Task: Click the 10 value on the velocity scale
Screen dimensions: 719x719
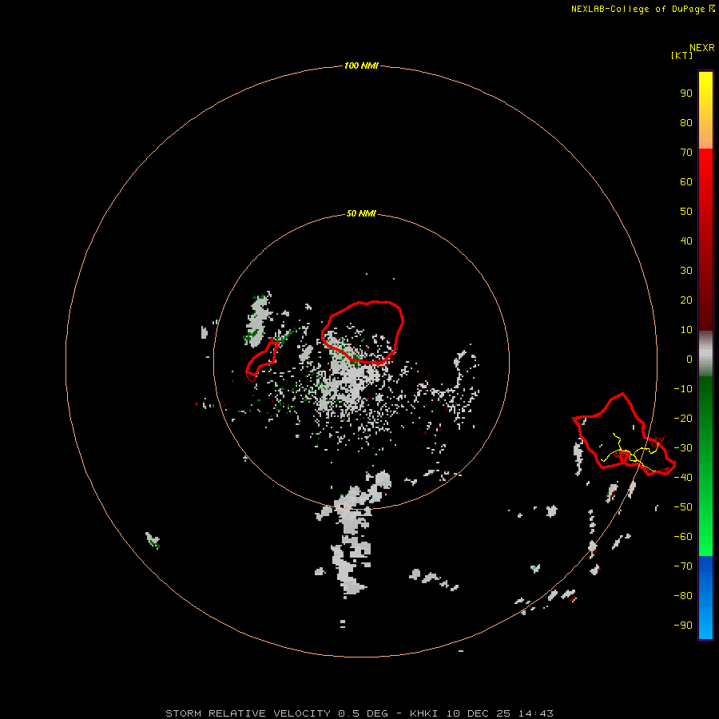Action: point(686,330)
